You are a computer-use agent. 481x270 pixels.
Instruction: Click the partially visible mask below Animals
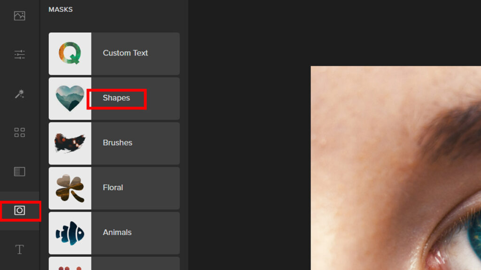click(114, 263)
